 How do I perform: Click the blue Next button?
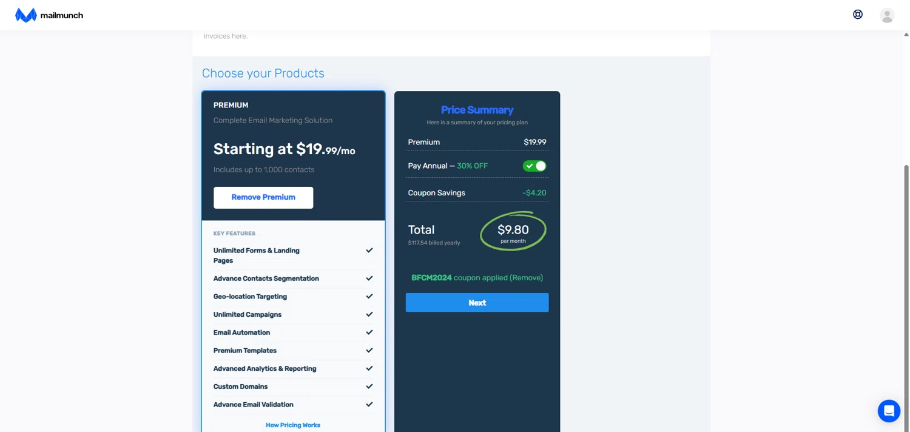(x=477, y=303)
